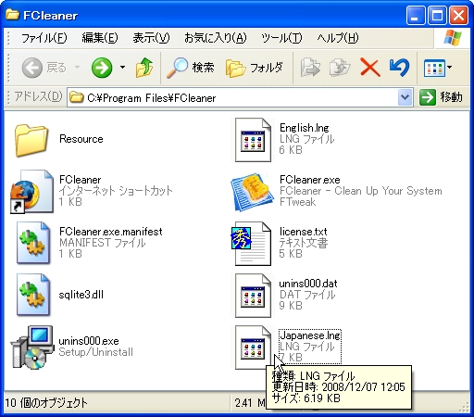Go up one folder level
The image size is (474, 417).
pyautogui.click(x=144, y=68)
